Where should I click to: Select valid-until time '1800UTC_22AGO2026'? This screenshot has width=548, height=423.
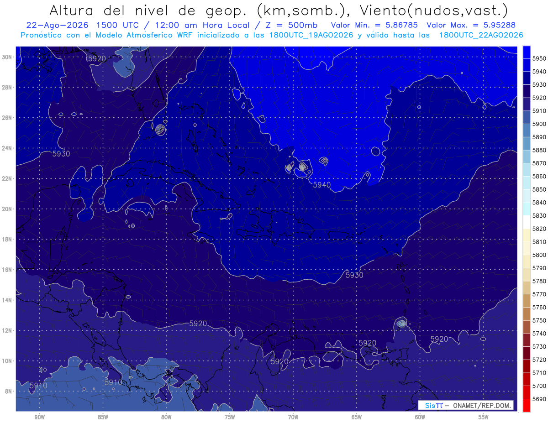[481, 35]
